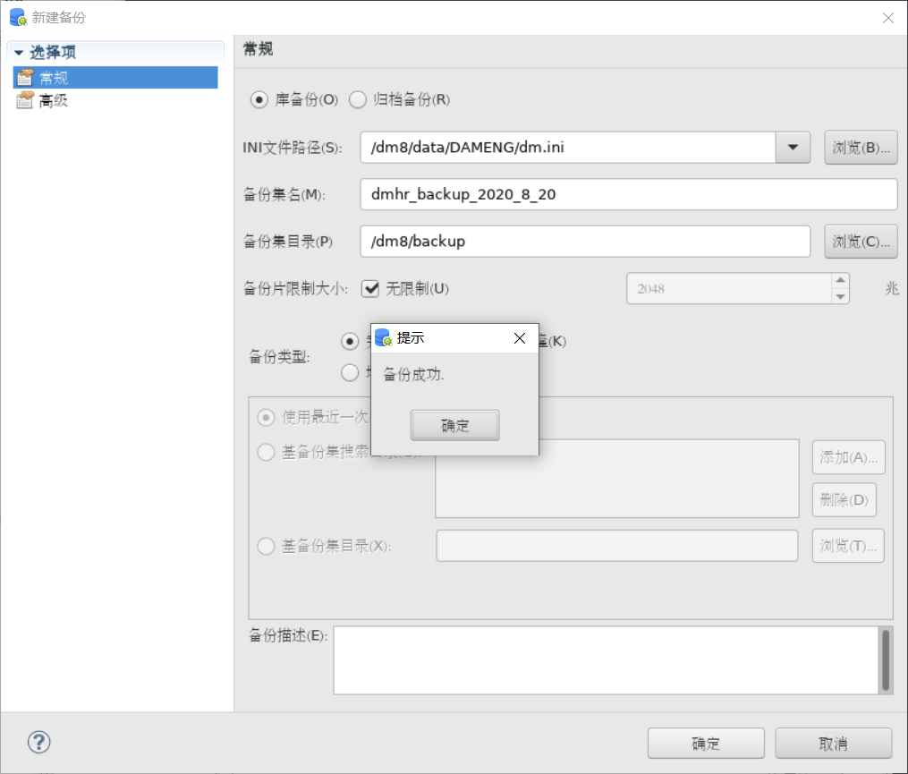Click the 常规 panel heading
The height and width of the screenshot is (774, 908).
pyautogui.click(x=258, y=48)
